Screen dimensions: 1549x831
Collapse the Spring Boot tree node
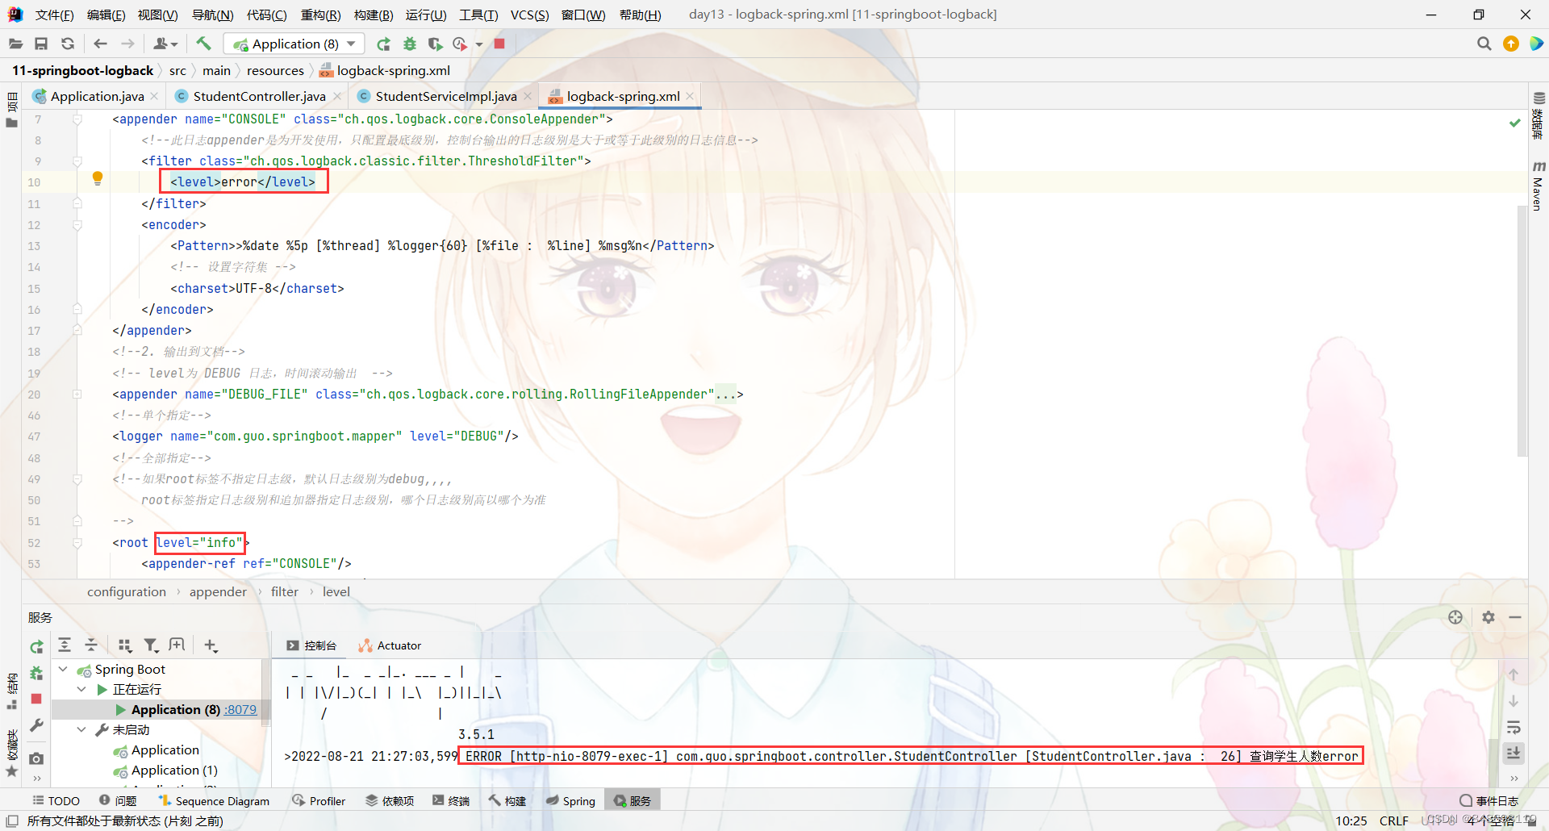63,669
